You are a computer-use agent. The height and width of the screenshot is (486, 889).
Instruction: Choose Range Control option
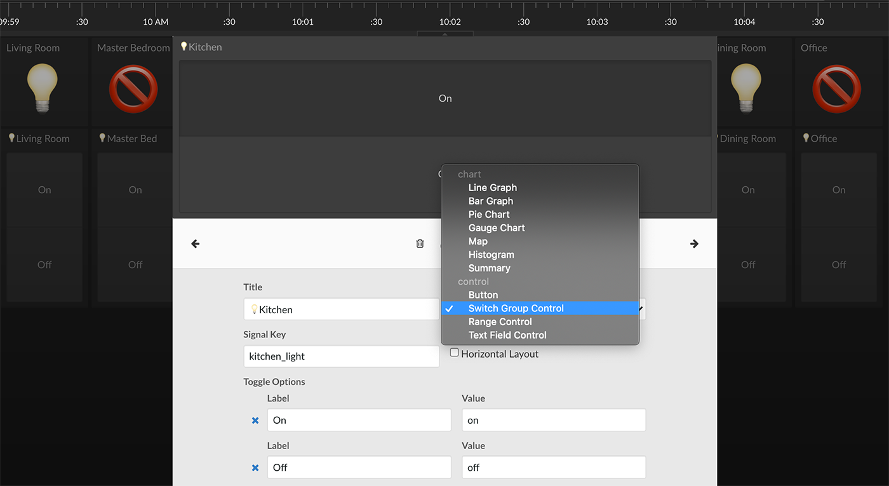(540, 321)
